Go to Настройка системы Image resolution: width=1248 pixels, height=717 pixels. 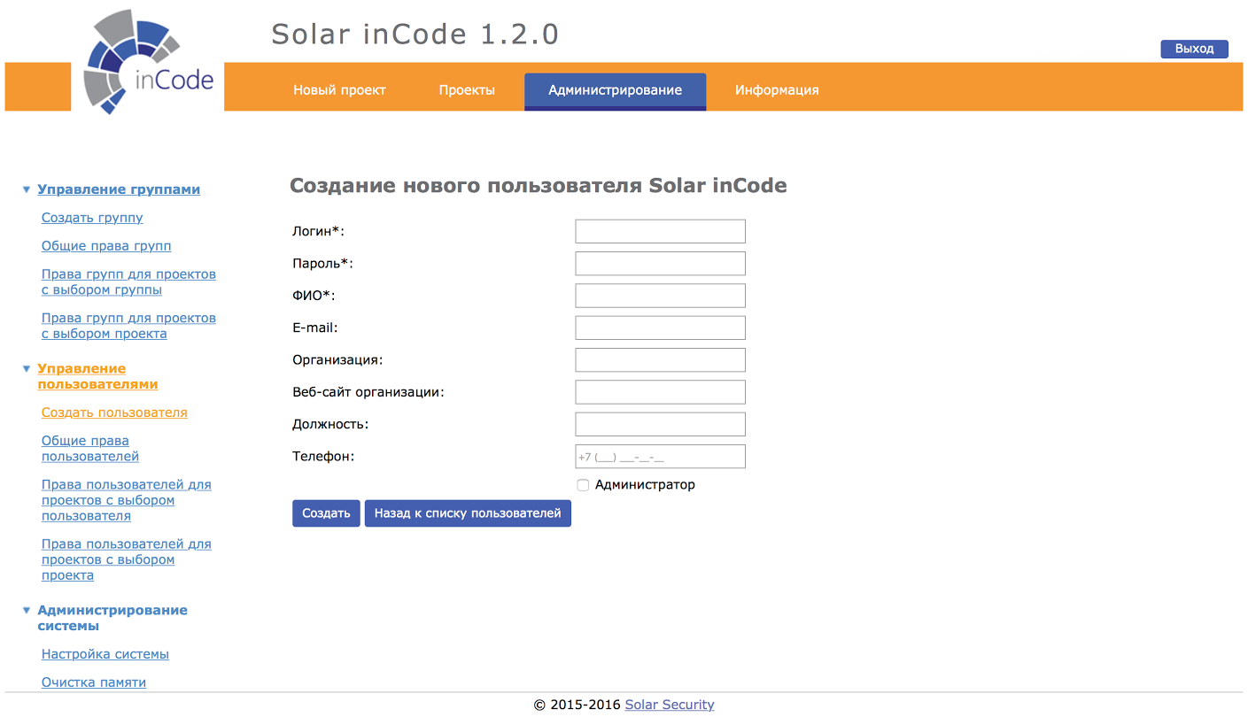click(105, 654)
